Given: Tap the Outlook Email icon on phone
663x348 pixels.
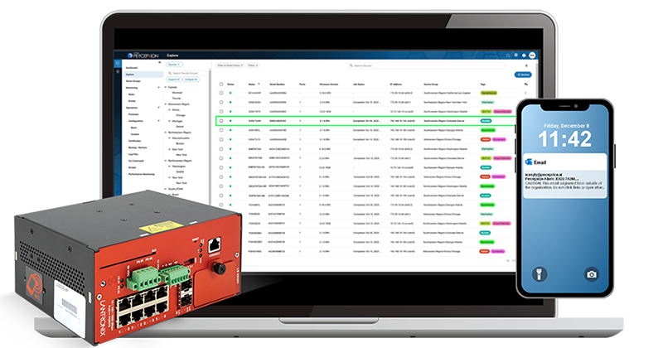Looking at the screenshot, I should (529, 162).
